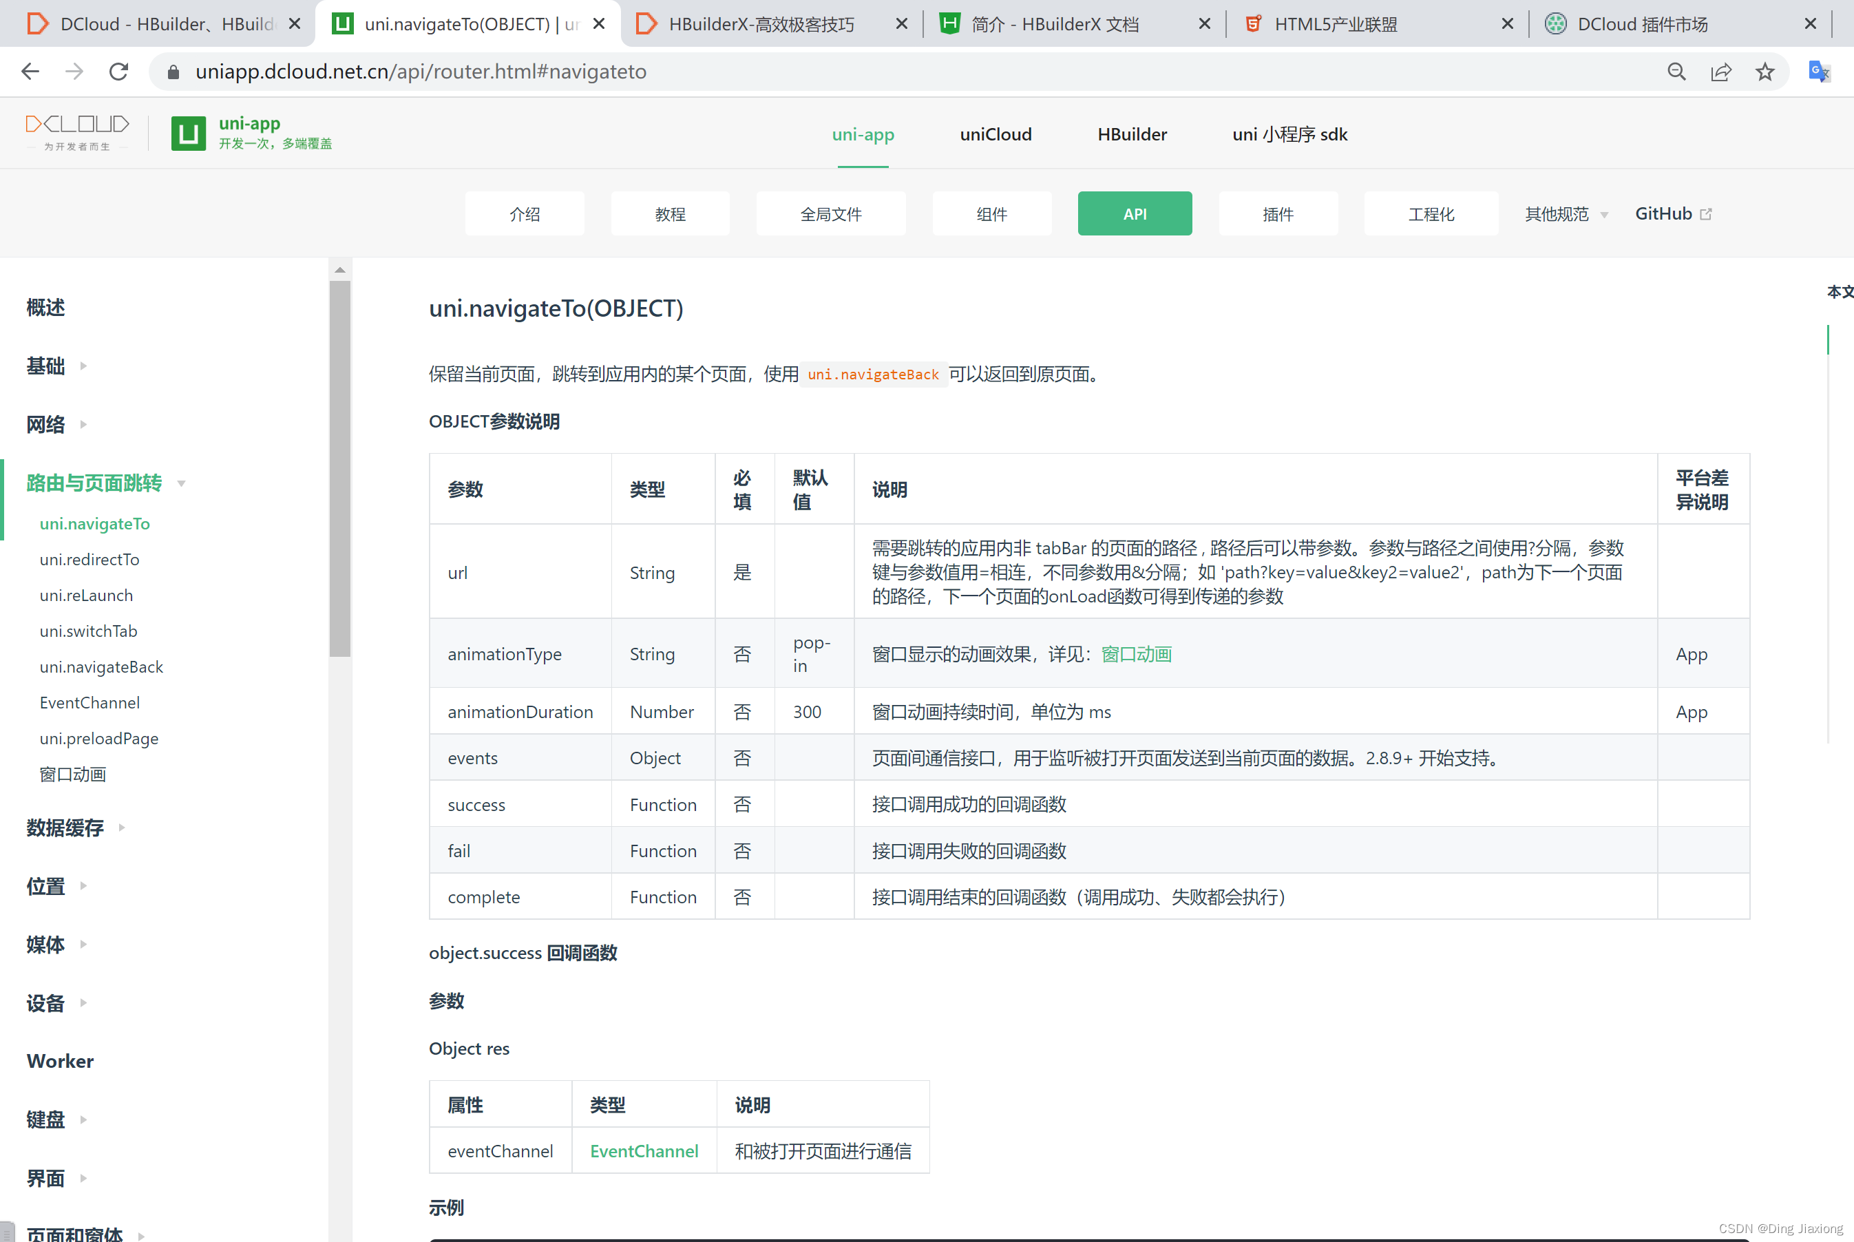Collapse the 路由与页面跳转 sidebar section

click(x=105, y=483)
